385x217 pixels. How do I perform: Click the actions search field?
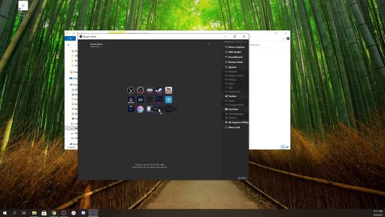(x=233, y=42)
